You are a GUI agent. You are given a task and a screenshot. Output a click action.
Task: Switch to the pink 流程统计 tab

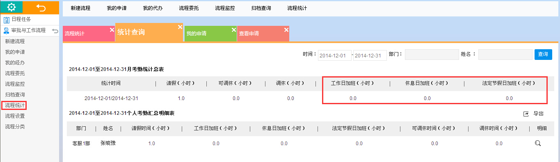point(89,34)
